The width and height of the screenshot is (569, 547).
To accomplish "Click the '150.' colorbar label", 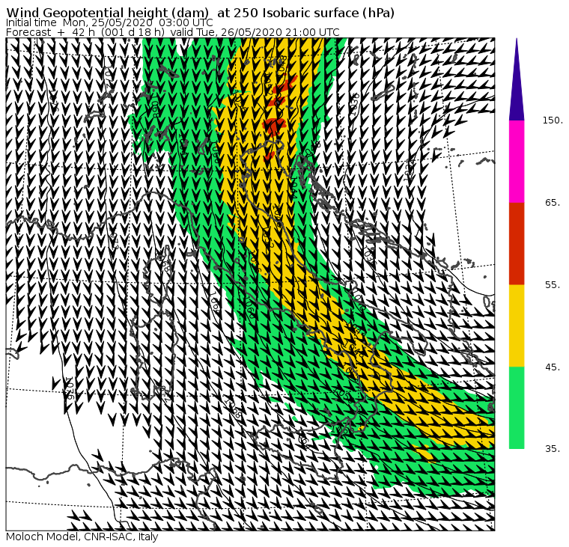I will coord(553,120).
